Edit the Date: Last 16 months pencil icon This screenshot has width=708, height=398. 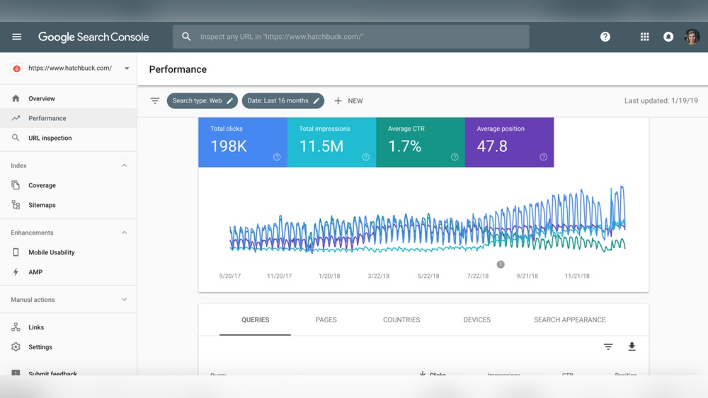316,100
